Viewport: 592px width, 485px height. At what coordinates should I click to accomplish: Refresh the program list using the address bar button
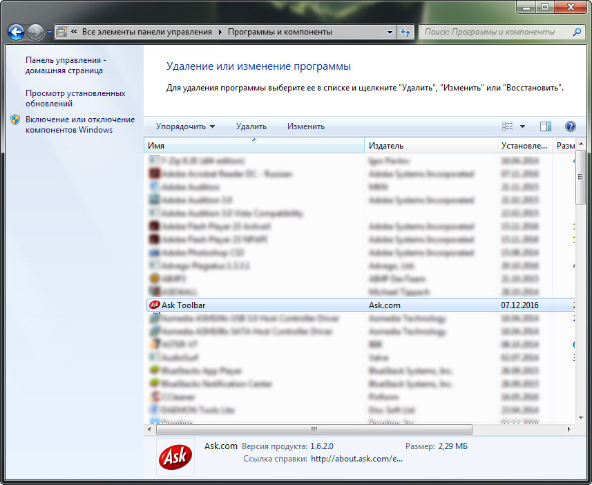(405, 32)
